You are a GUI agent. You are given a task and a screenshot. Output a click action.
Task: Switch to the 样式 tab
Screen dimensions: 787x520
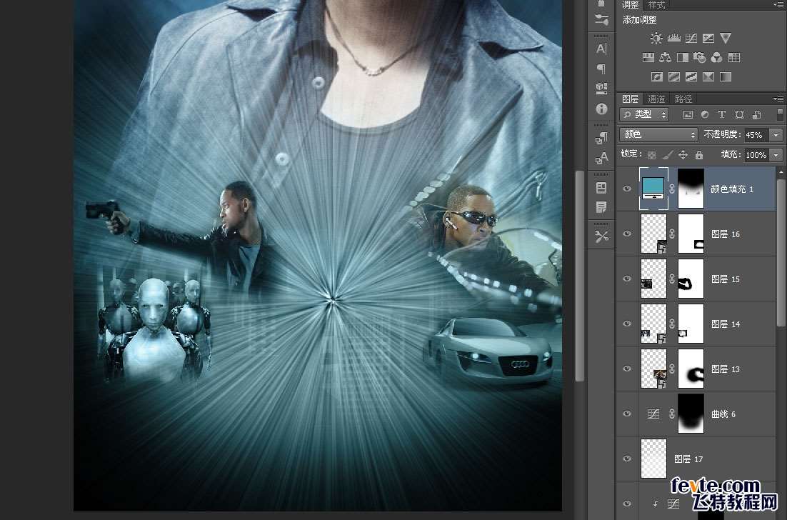(656, 5)
